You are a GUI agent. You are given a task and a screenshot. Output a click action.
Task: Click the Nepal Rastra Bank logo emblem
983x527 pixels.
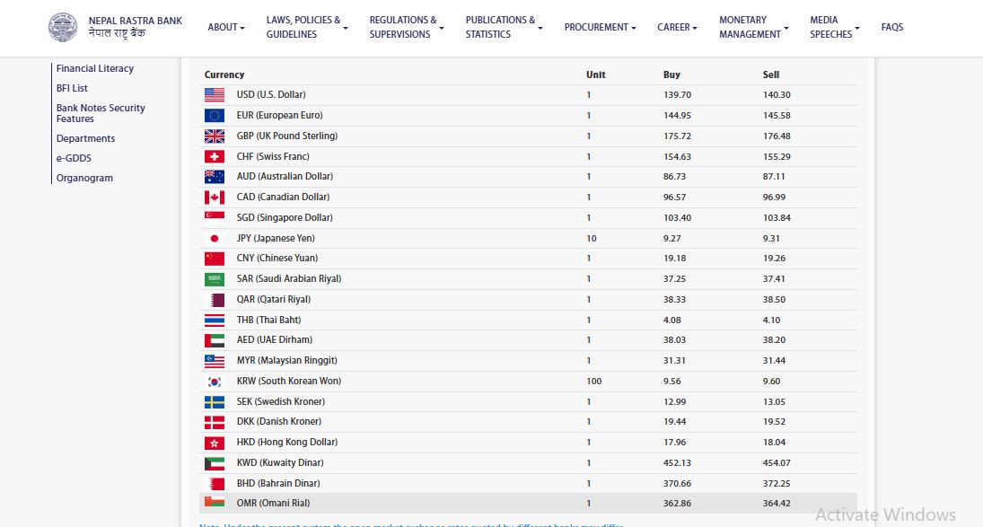tap(63, 27)
